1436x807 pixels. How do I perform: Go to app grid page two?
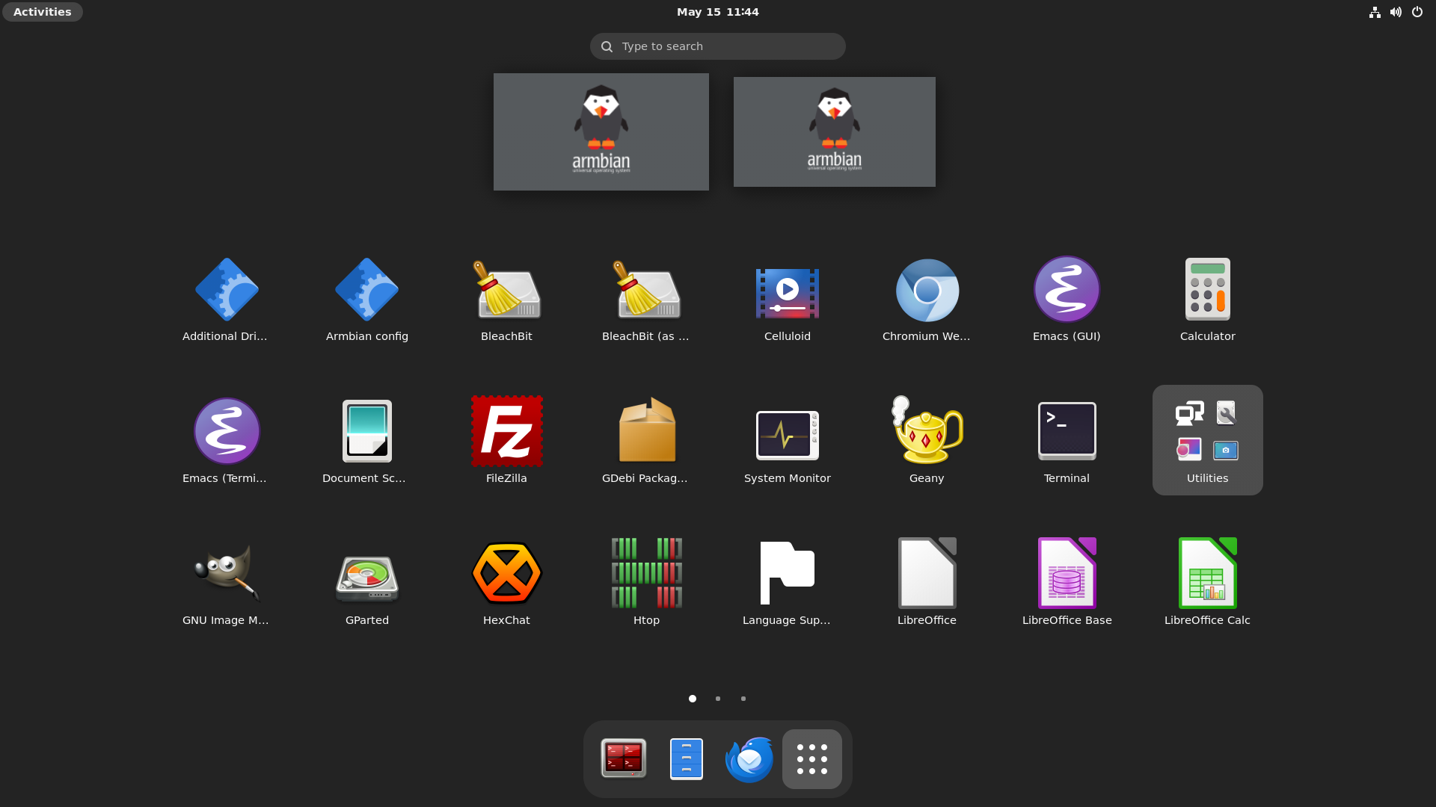[718, 699]
